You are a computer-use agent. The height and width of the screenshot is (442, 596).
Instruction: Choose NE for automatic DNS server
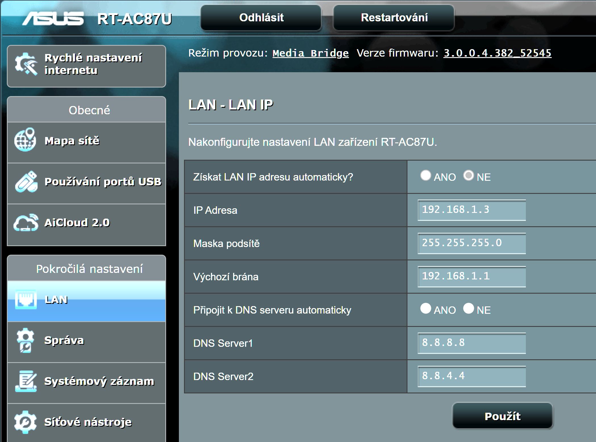469,308
